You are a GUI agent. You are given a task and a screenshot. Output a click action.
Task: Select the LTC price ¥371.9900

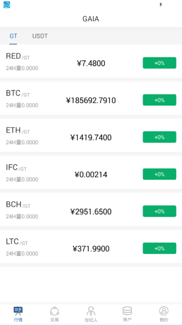click(x=91, y=249)
